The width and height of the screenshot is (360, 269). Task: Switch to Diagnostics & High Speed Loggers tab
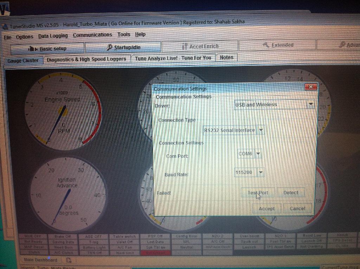point(86,59)
